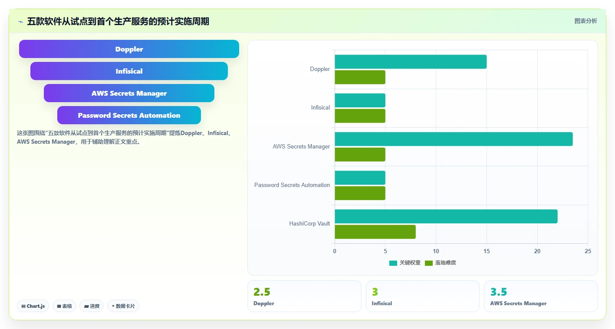Click the teal 关键权重 bar for Infisical

click(x=360, y=100)
